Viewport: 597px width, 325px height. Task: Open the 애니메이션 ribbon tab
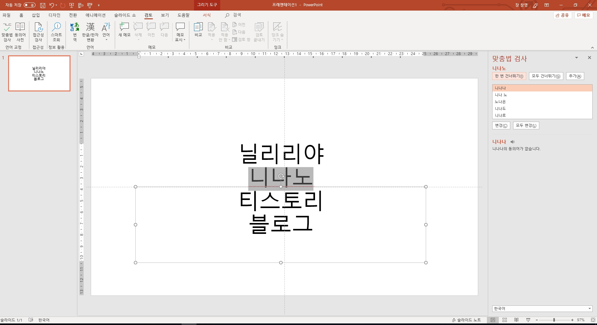pyautogui.click(x=95, y=15)
